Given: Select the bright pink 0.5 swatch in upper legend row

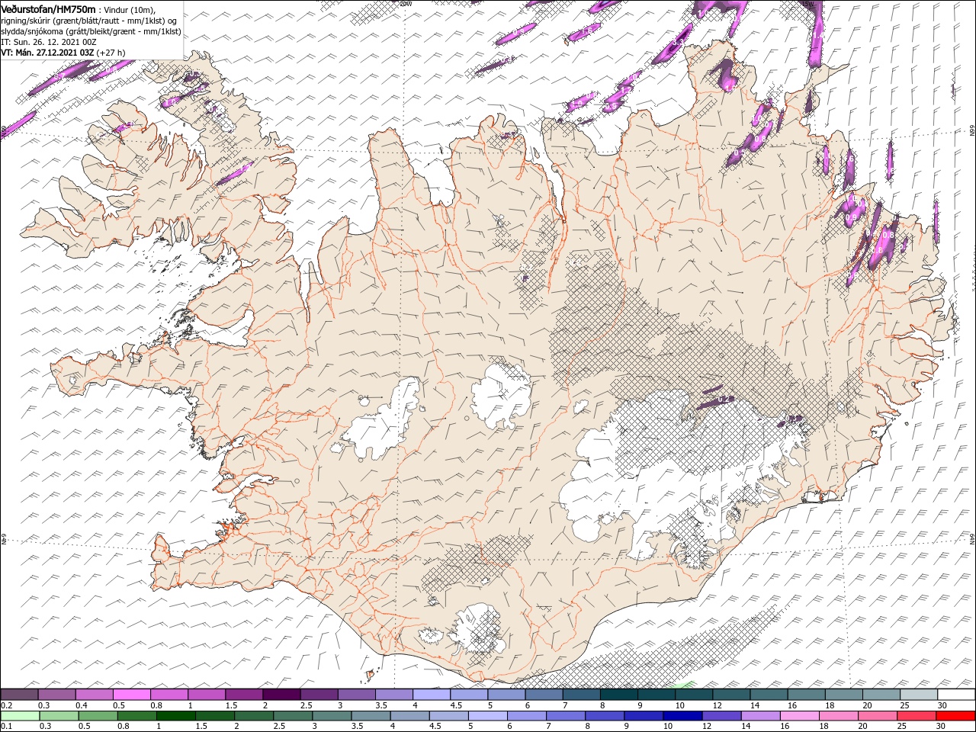Looking at the screenshot, I should pos(131,695).
